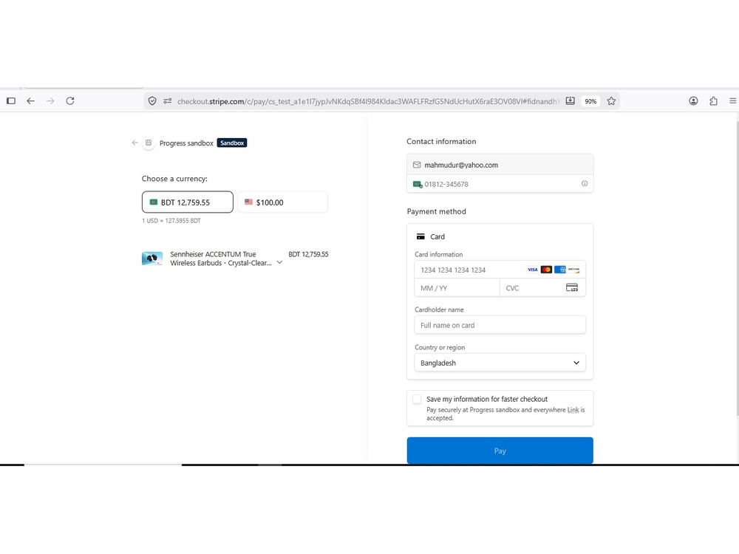
Task: Click the envelope icon in email field
Action: pos(417,165)
